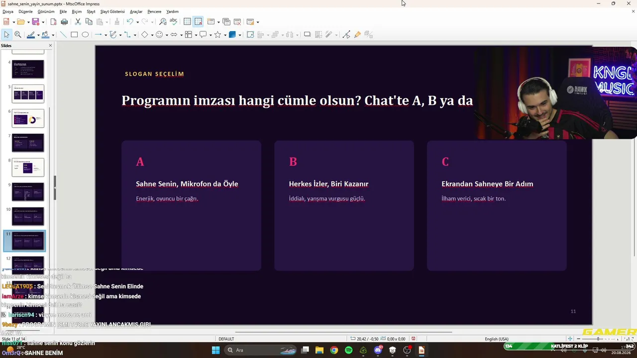Toggle Snap to Grid button
The width and height of the screenshot is (637, 358).
tap(198, 22)
